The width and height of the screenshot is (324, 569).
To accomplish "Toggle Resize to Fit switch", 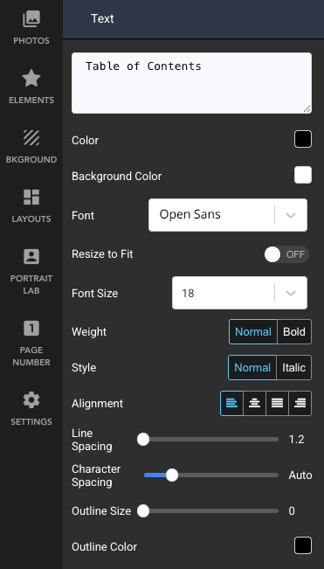I will coord(286,254).
